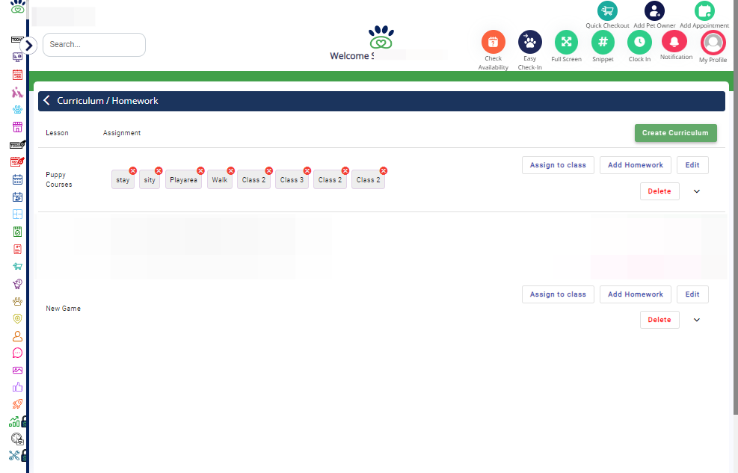Open the Snippet hash icon
The height and width of the screenshot is (473, 738).
(x=603, y=42)
